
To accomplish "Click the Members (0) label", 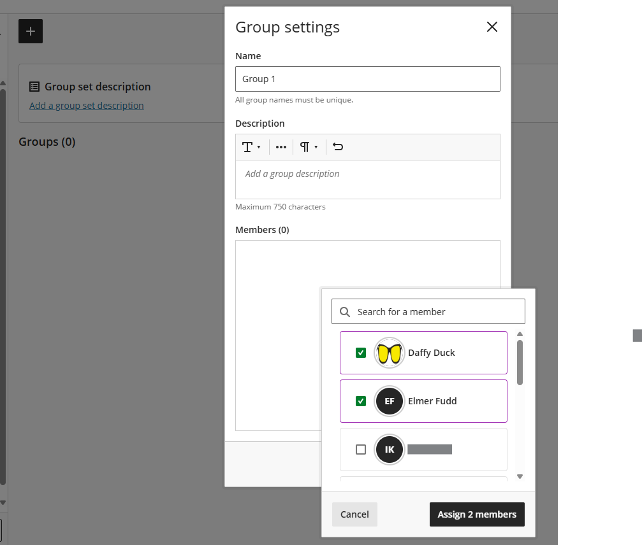I will 262,230.
